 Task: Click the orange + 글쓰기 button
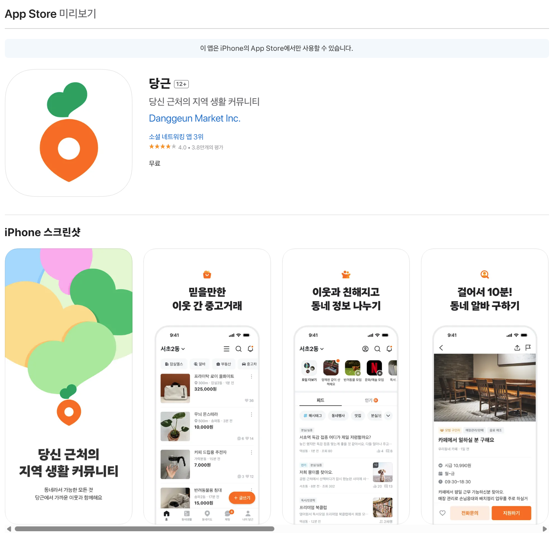click(x=242, y=498)
